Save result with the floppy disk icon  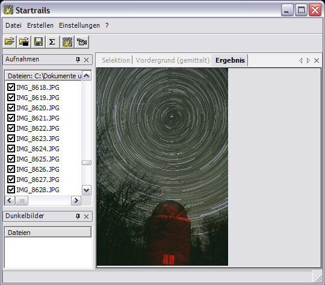pyautogui.click(x=39, y=42)
